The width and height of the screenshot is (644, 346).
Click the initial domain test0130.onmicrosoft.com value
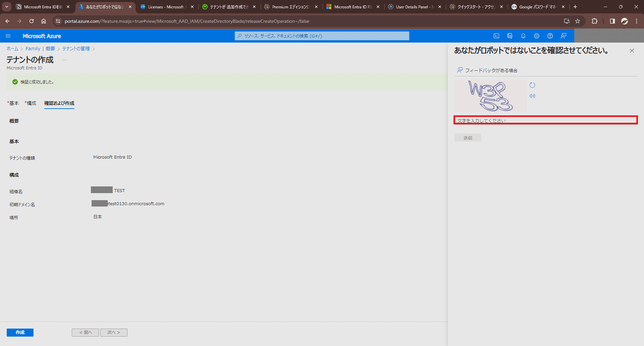pos(128,203)
